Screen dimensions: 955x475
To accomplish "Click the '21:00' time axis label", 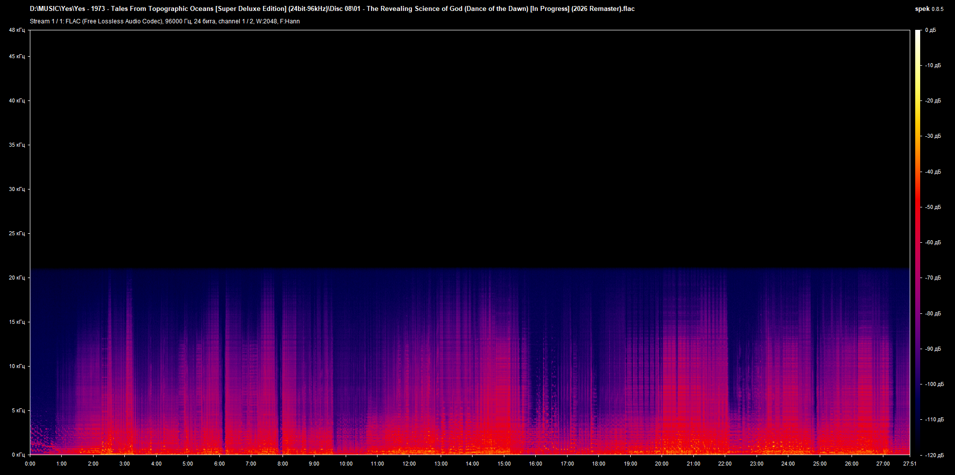I will [693, 464].
